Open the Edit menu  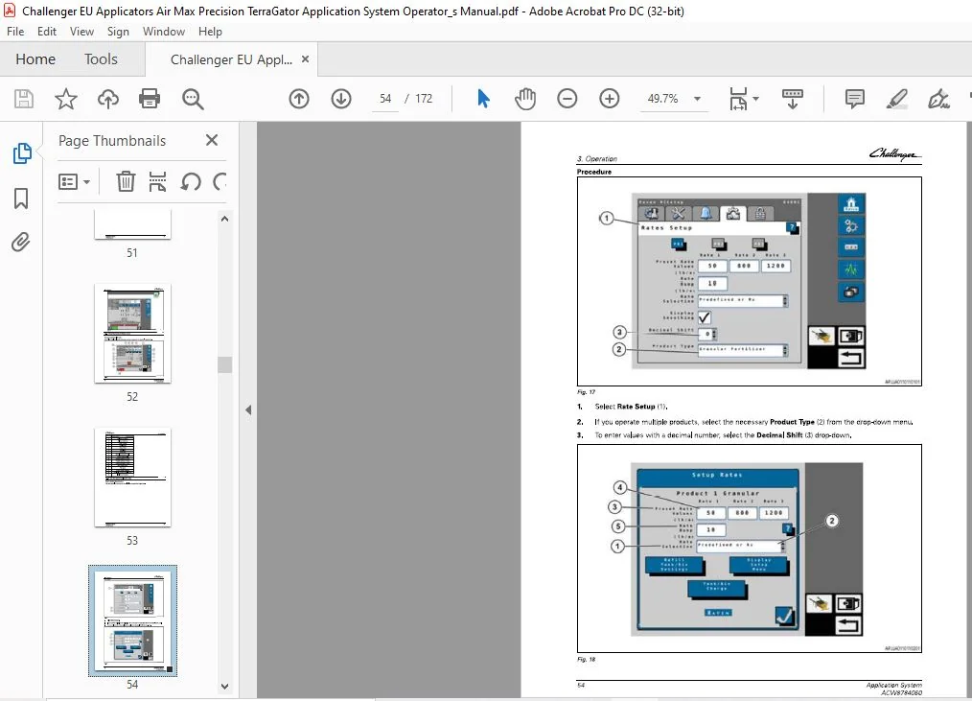(x=47, y=32)
